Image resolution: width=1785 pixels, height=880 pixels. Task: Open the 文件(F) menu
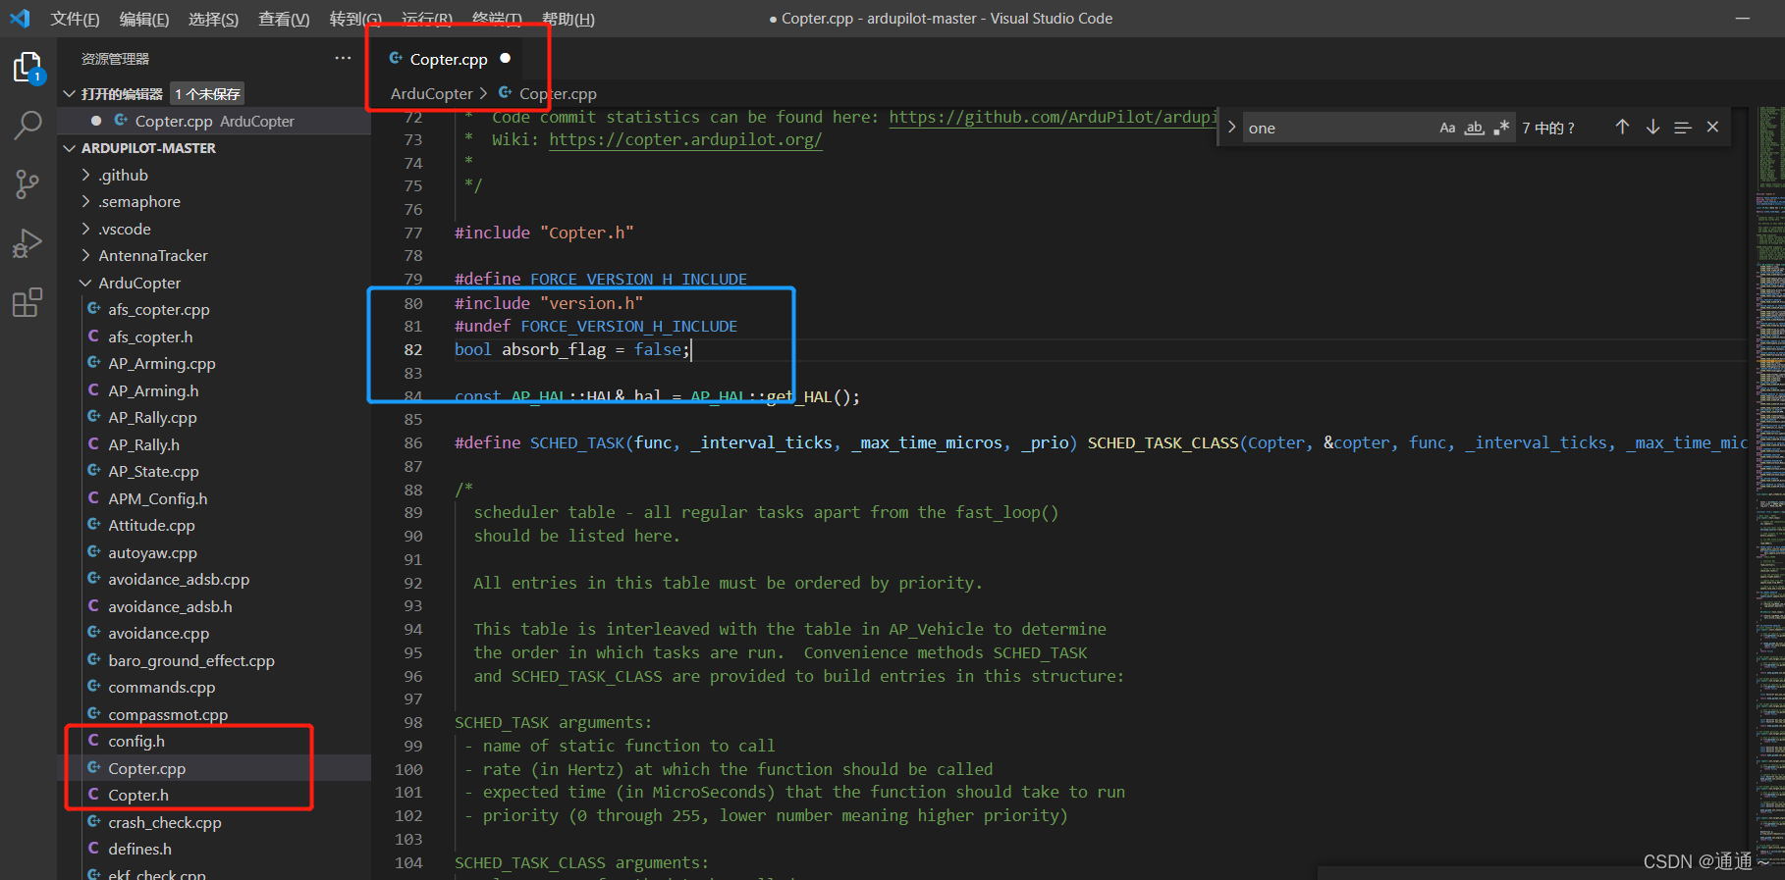point(75,19)
